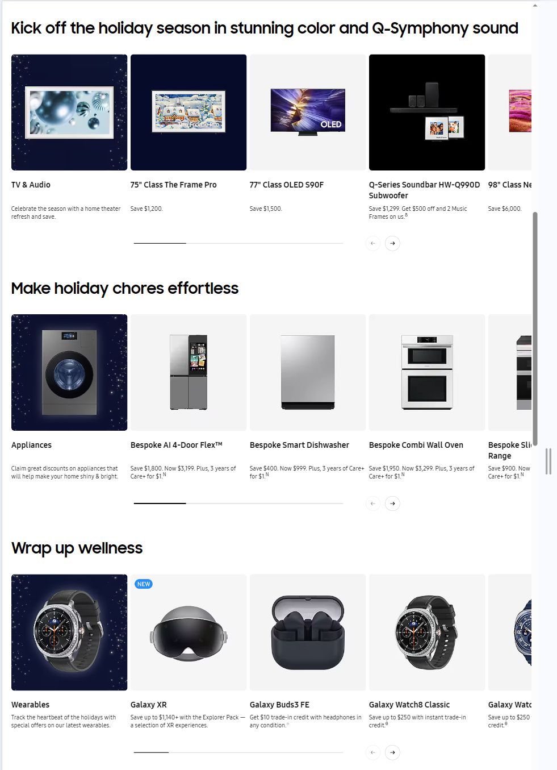Click the scroll-up arrow of page scrollbar
The height and width of the screenshot is (770, 557).
pos(535,6)
